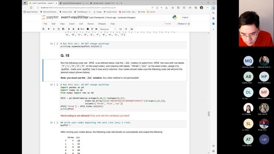Open the Import favorites bookmark

[x=31, y=12]
